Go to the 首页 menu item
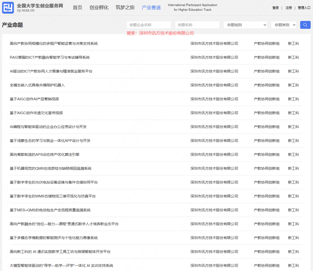This screenshot has height=271, width=313. [x=77, y=8]
